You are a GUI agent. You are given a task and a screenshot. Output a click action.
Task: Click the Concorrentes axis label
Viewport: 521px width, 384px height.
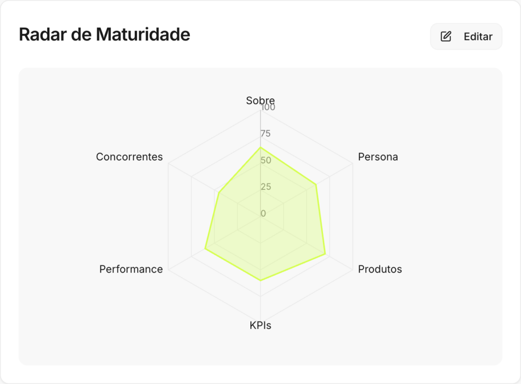click(x=129, y=157)
